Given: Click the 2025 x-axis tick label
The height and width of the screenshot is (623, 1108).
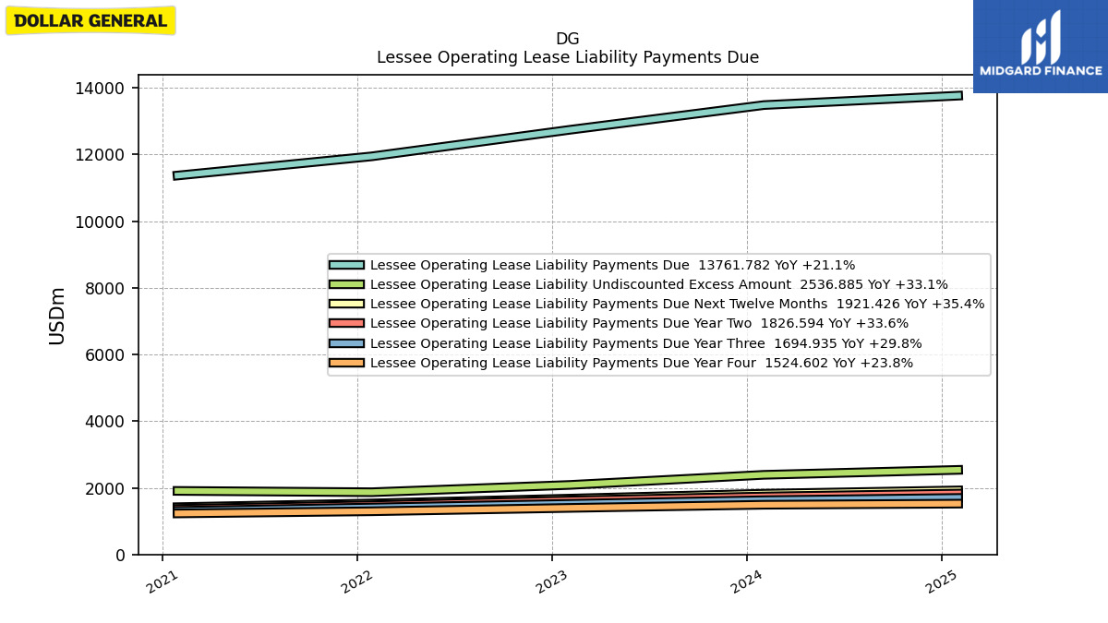Looking at the screenshot, I should 940,581.
